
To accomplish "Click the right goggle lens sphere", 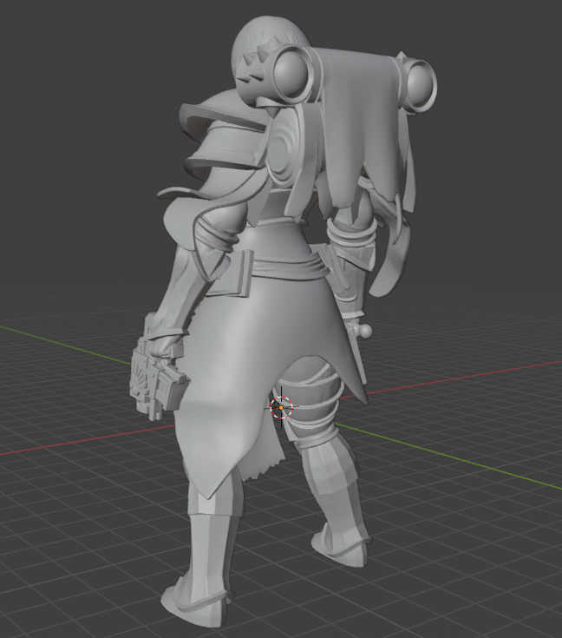I will (x=420, y=85).
